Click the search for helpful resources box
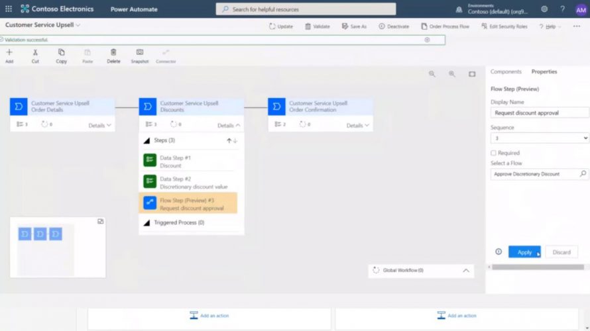This screenshot has width=590, height=331. click(x=306, y=9)
